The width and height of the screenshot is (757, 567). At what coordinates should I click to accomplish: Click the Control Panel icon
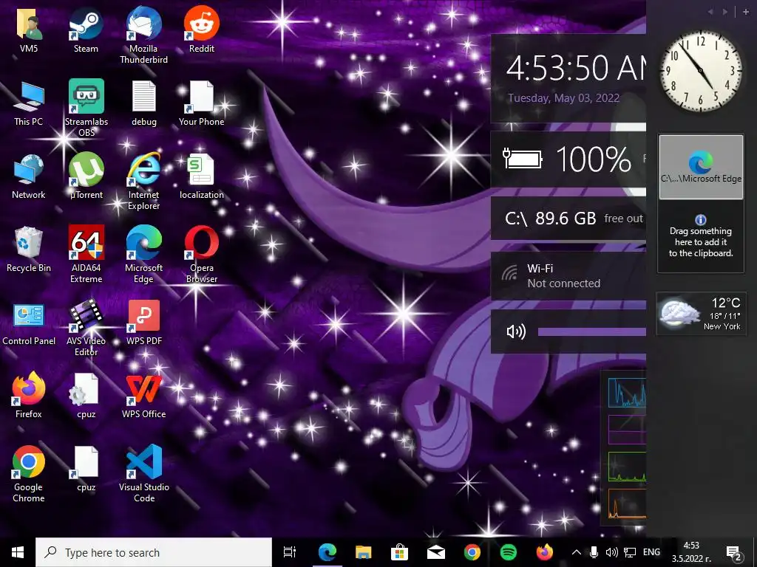click(29, 323)
